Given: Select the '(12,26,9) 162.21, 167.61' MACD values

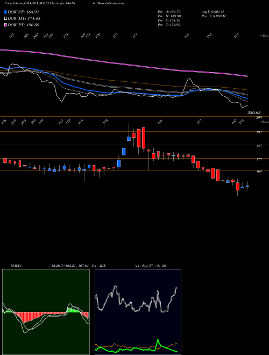Looking at the screenshot, I should point(68,265).
